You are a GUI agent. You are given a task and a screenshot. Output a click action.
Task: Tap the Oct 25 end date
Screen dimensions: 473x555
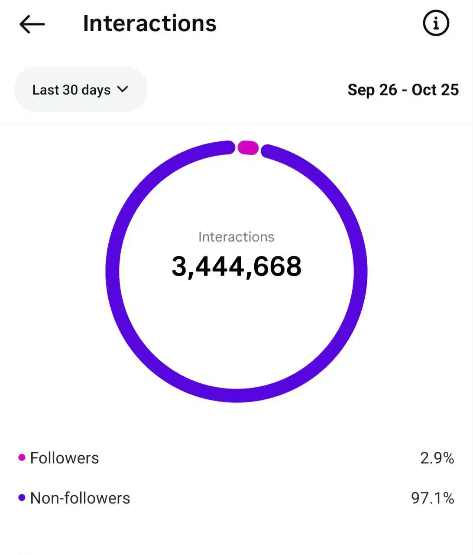pos(435,90)
